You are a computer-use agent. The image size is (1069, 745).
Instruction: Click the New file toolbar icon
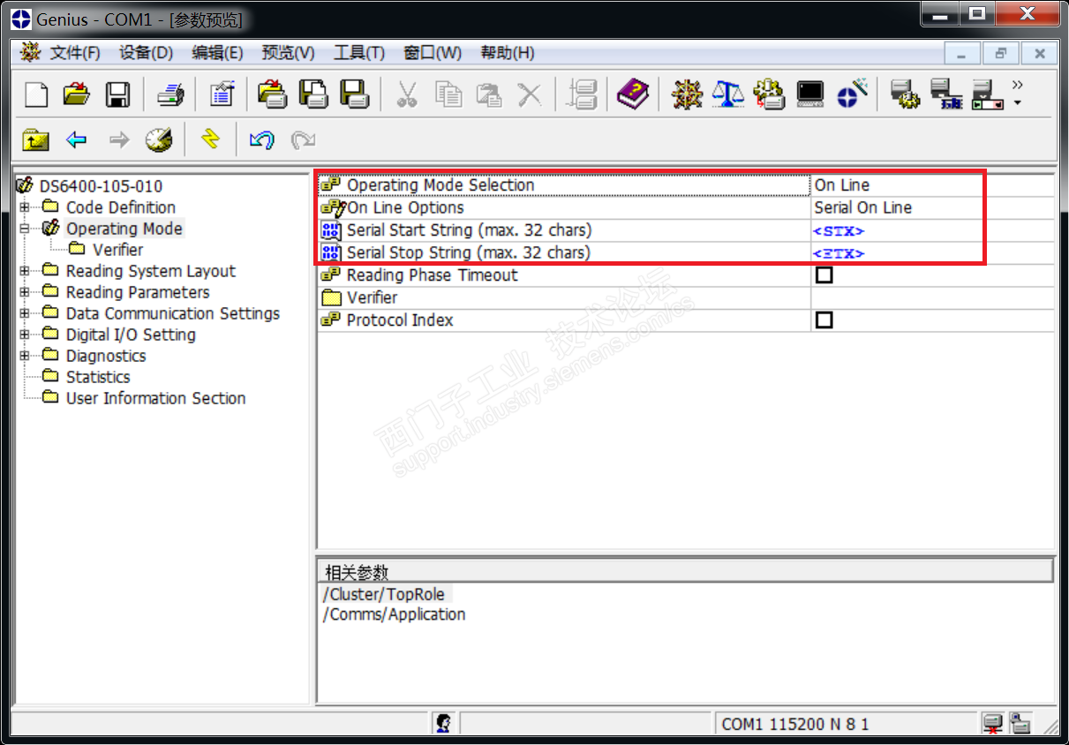(36, 94)
